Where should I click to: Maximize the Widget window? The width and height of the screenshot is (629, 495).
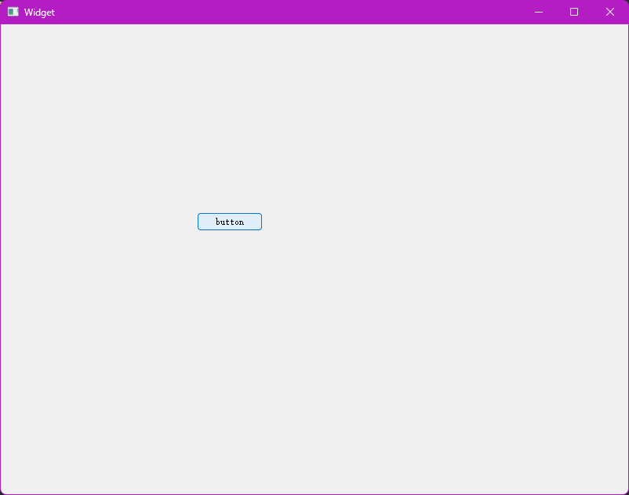(x=574, y=12)
